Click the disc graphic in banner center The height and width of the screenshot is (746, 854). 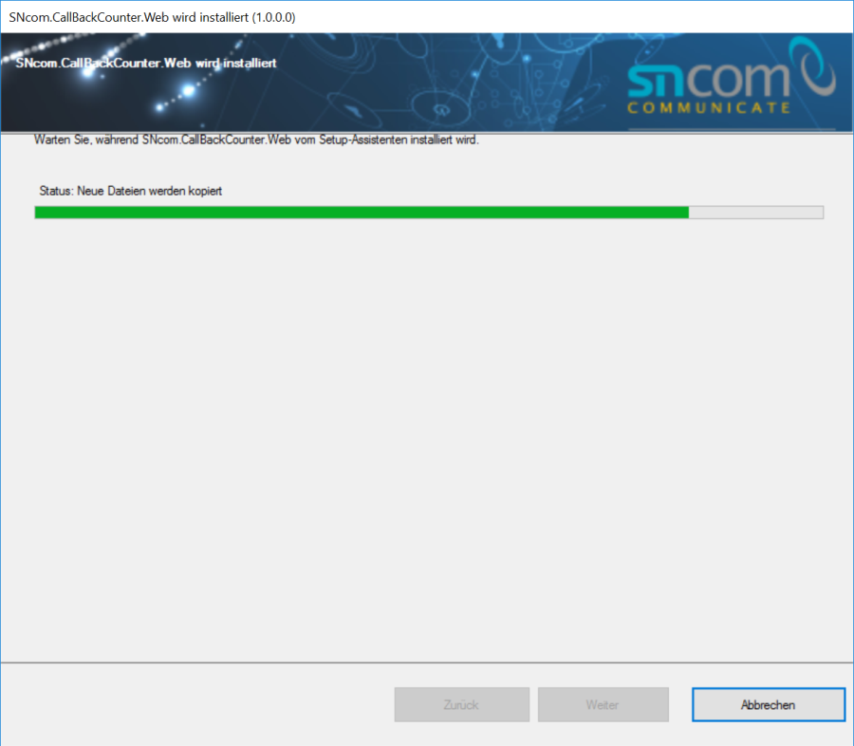(x=440, y=109)
